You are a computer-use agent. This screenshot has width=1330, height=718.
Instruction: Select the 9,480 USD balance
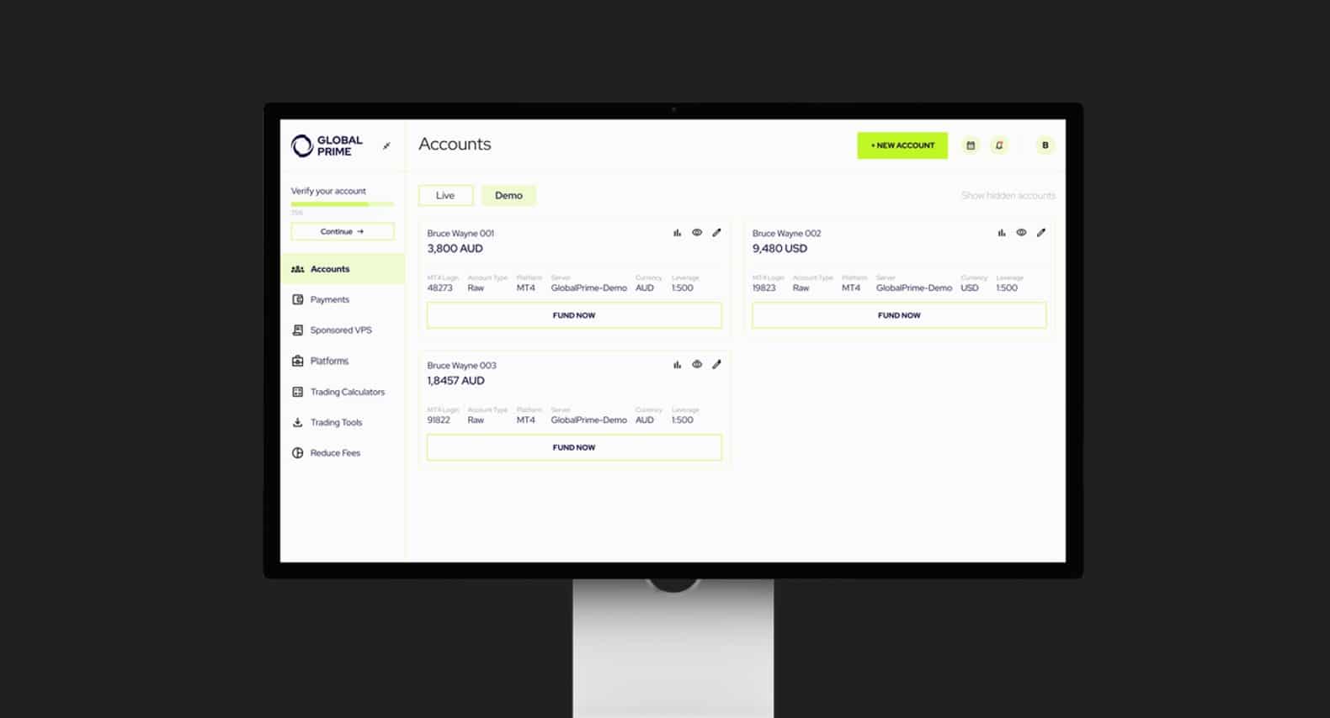tap(779, 249)
